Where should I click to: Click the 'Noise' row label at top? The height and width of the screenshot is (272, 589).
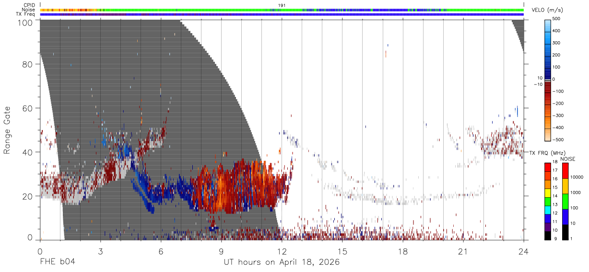pos(29,10)
